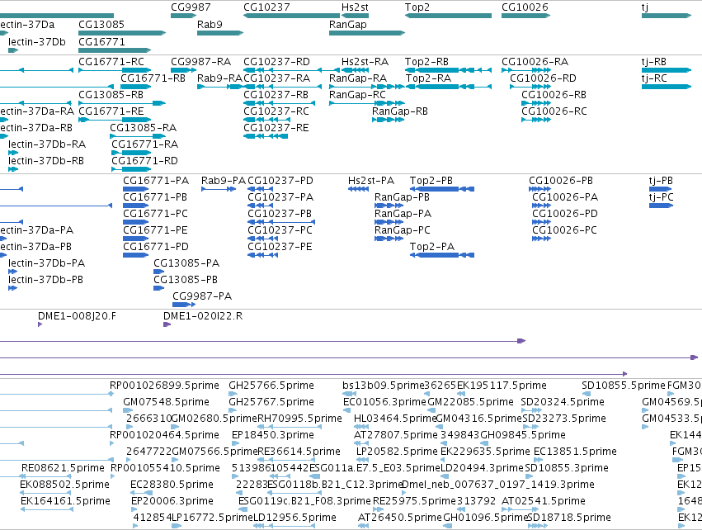
Task: Select the CG10026 gene label
Action: 525,7
